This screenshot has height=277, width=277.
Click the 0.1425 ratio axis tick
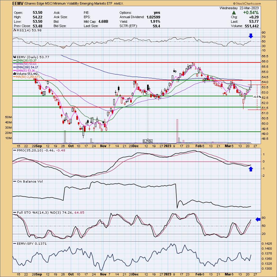[x=267, y=244]
